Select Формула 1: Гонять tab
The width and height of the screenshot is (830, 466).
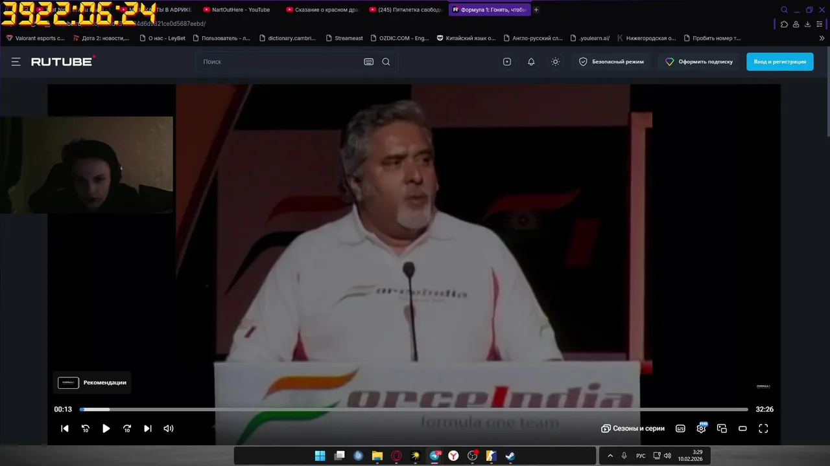coord(490,10)
